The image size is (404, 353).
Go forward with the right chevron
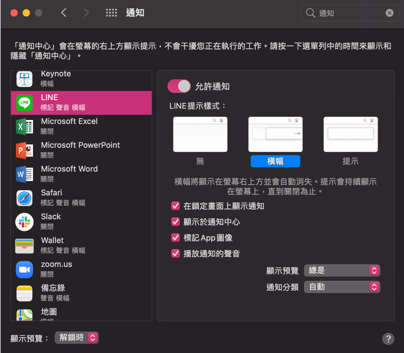point(86,13)
